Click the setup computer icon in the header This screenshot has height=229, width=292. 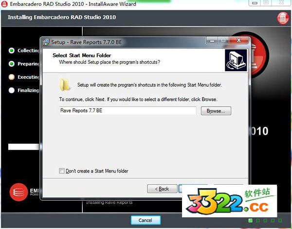click(236, 60)
